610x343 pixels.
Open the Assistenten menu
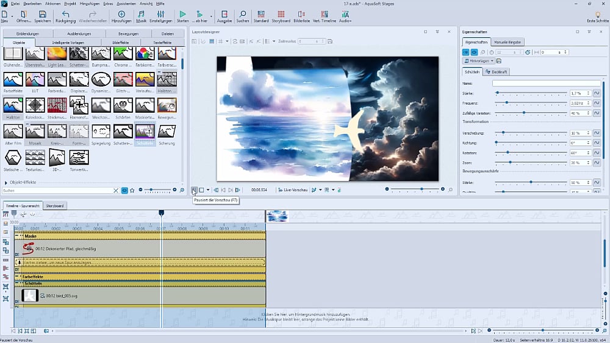[x=126, y=4]
